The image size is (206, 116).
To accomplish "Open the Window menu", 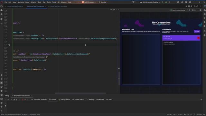I will 64,2.
